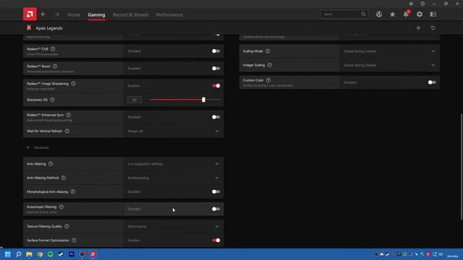
Task: Click the search magnifier icon
Action: click(363, 14)
